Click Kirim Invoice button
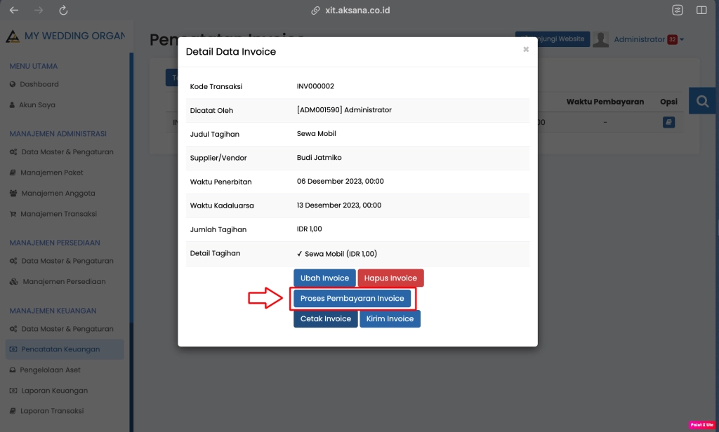The height and width of the screenshot is (432, 719). tap(390, 319)
